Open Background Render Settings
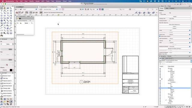192x108 pixels. [x=175, y=49]
